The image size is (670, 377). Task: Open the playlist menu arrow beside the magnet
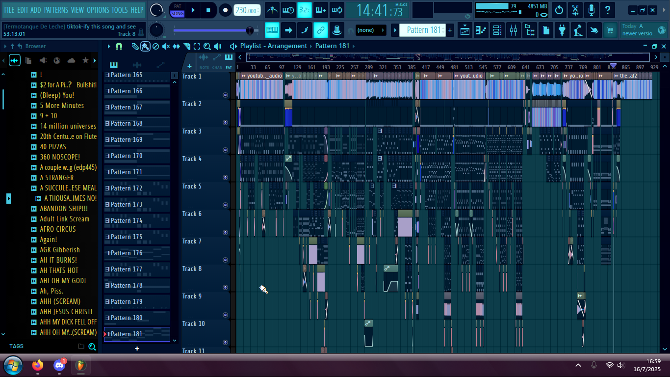[109, 46]
